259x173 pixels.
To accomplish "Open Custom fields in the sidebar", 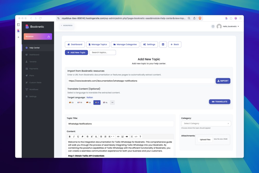I will (38, 83).
